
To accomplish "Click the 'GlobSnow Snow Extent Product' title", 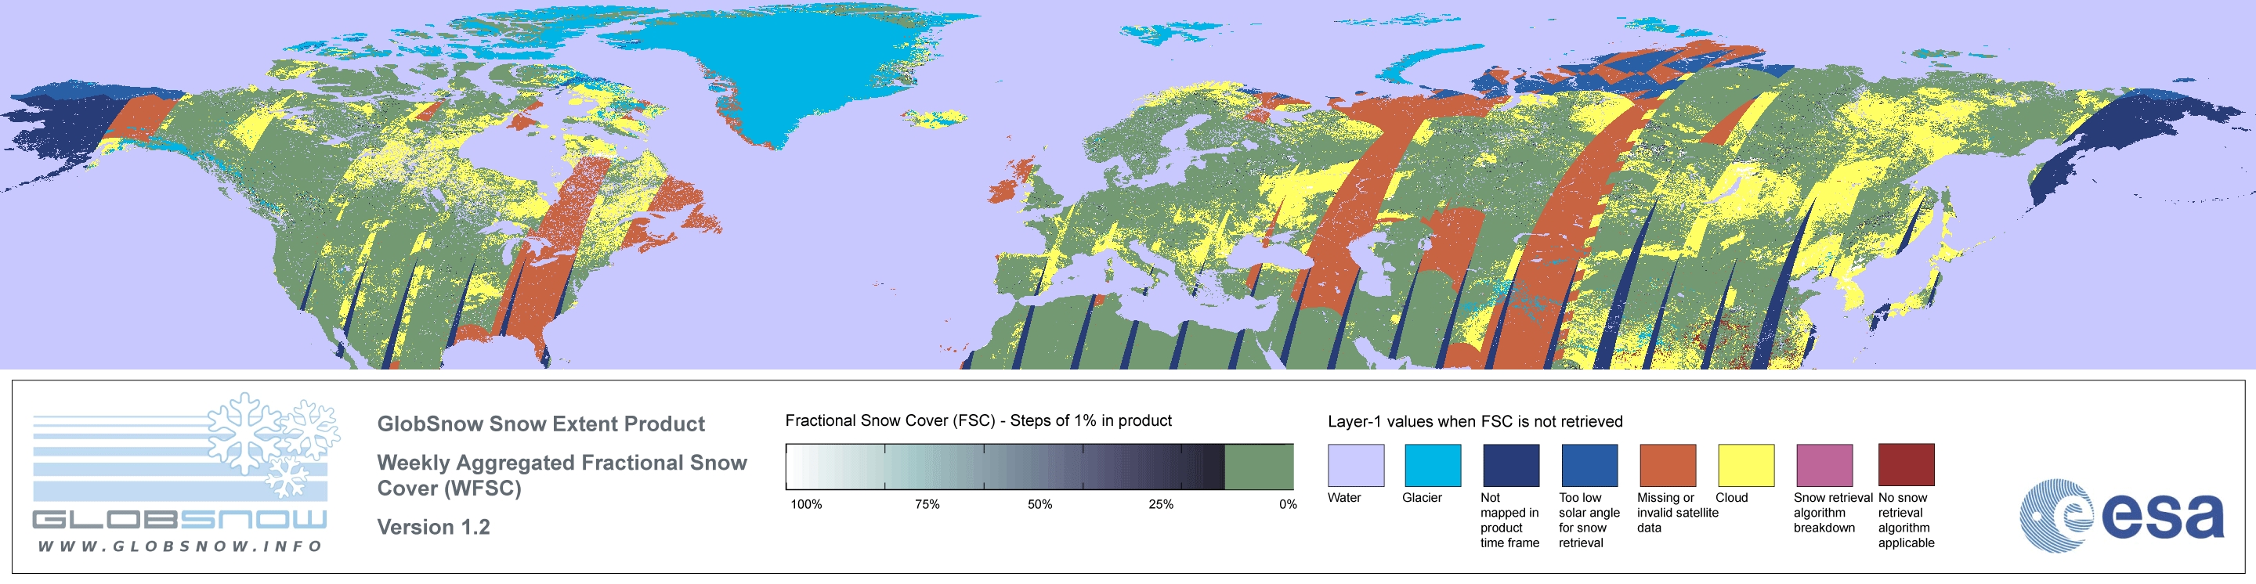I will (540, 424).
